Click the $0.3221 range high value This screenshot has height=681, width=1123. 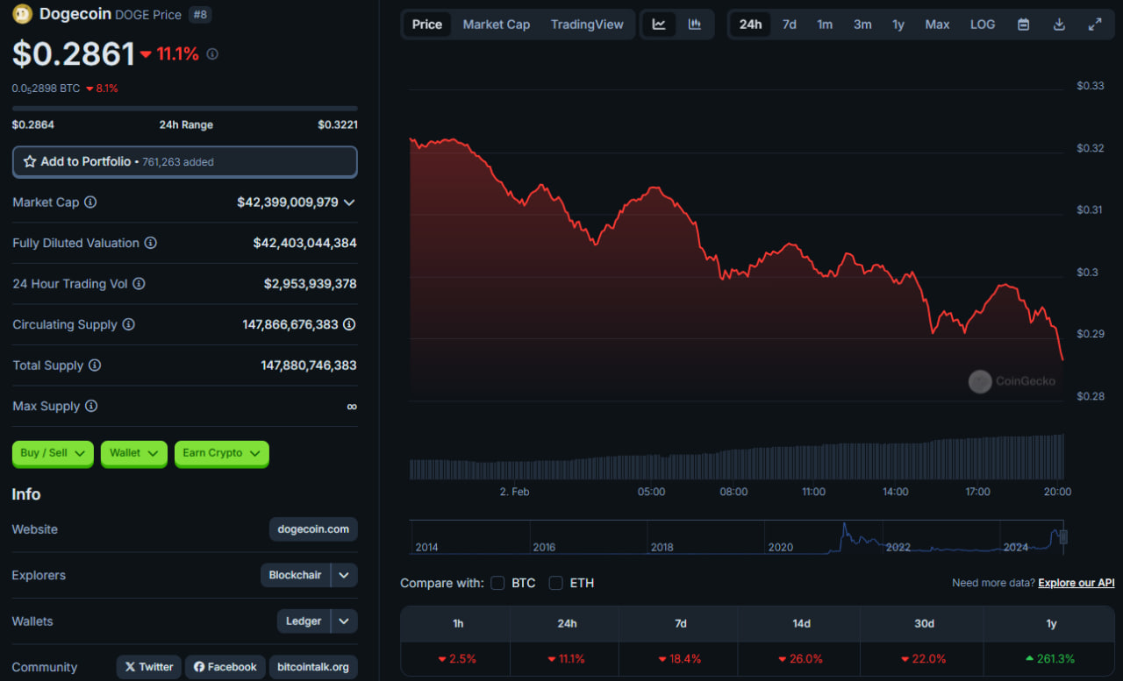point(338,125)
